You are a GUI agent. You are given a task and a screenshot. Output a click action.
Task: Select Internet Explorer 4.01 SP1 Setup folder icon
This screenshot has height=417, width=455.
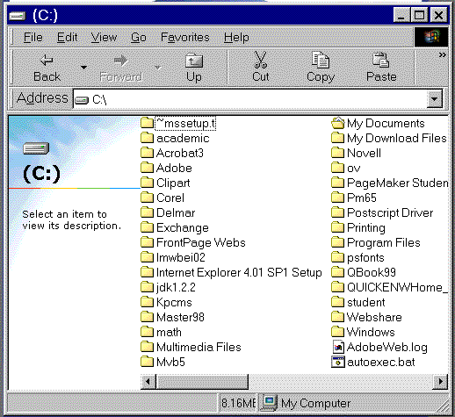tap(147, 272)
